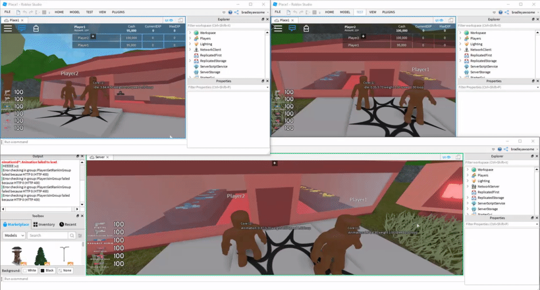Expand the Player2 leaderboard plus in left viewport
The image size is (540, 290).
93,37
